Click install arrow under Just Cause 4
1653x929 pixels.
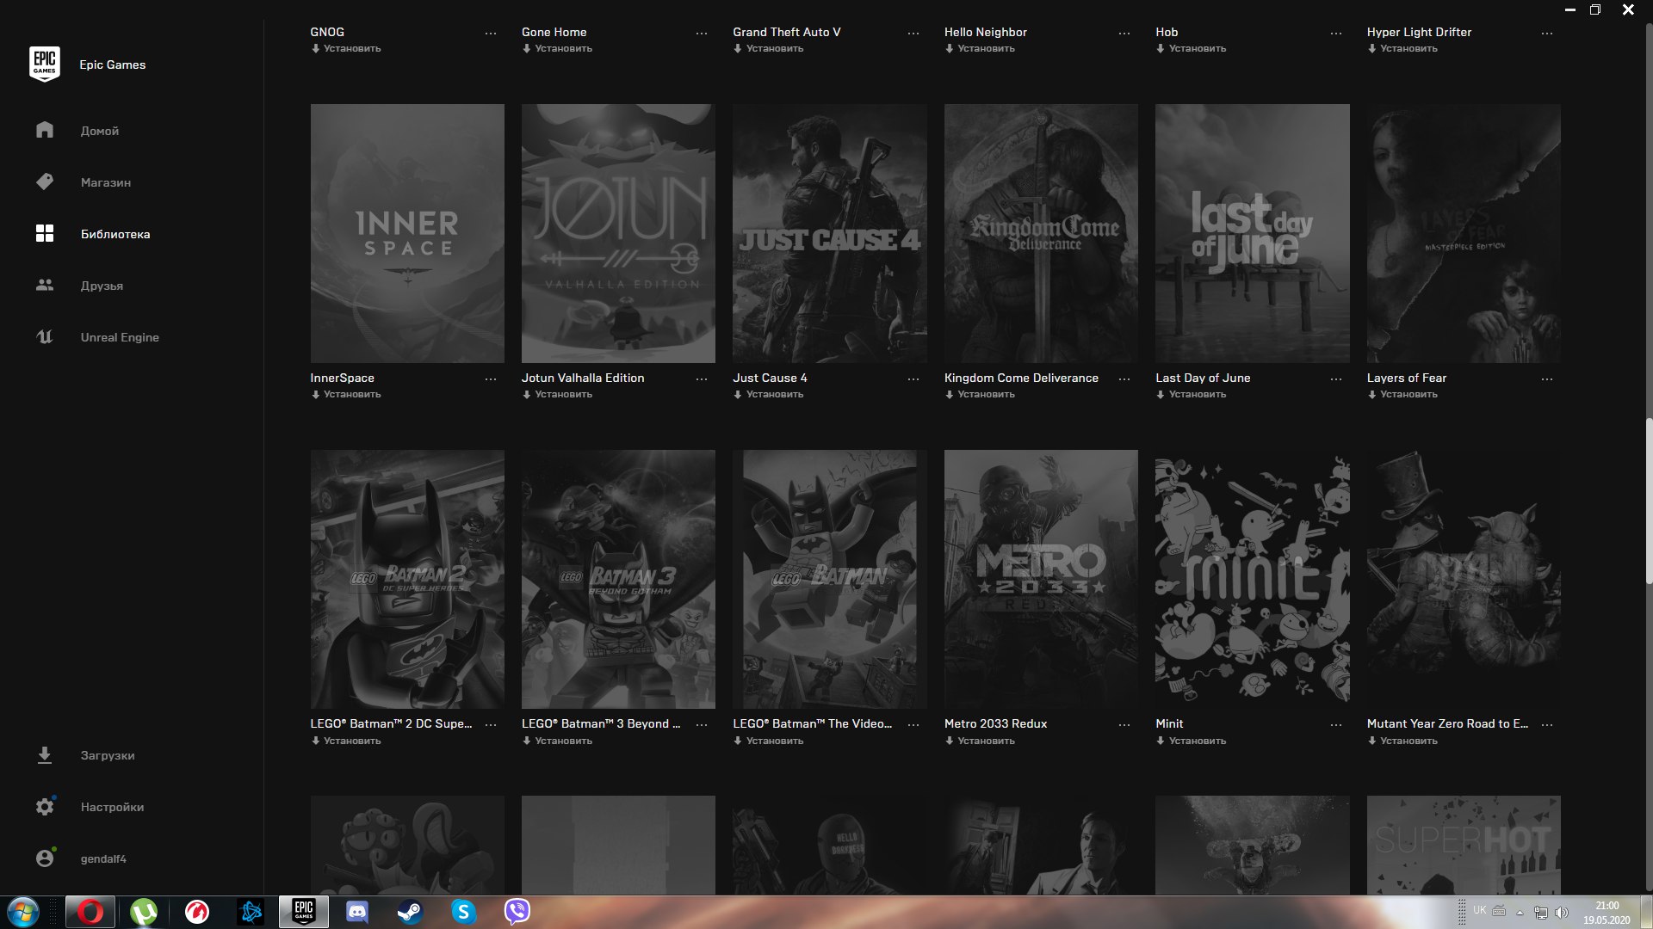tap(737, 395)
